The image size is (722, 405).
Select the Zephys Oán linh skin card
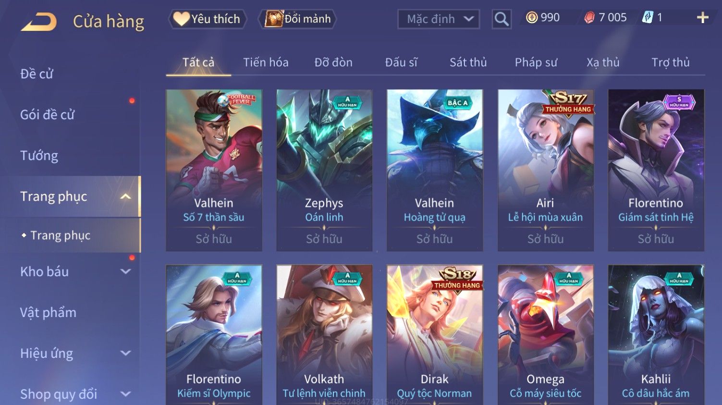(x=324, y=170)
